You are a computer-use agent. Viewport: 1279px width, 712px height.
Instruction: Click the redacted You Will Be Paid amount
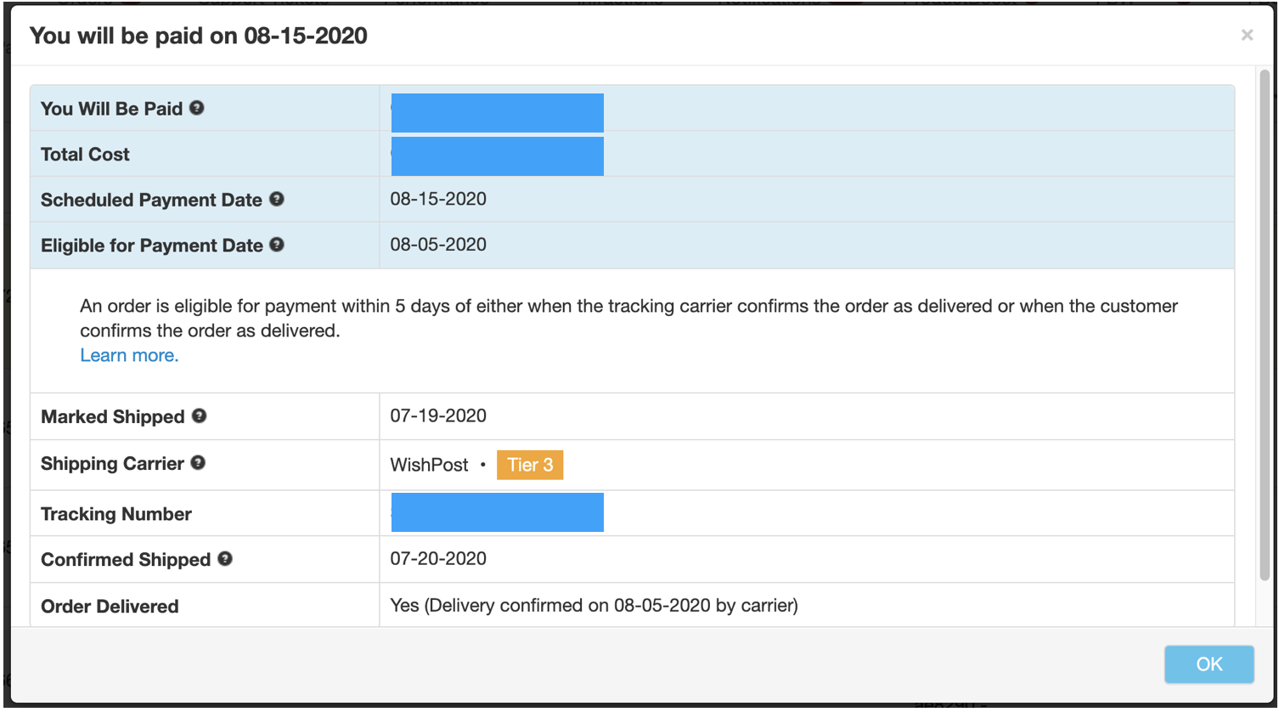click(x=498, y=113)
